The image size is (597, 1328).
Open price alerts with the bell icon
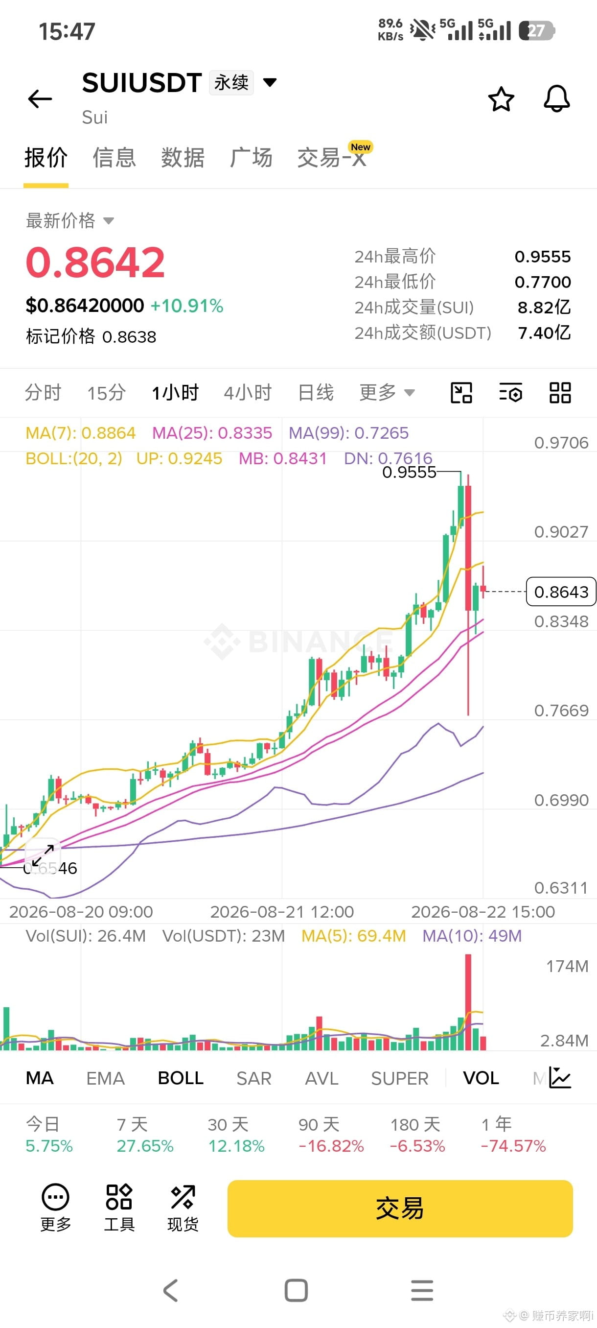click(x=557, y=99)
